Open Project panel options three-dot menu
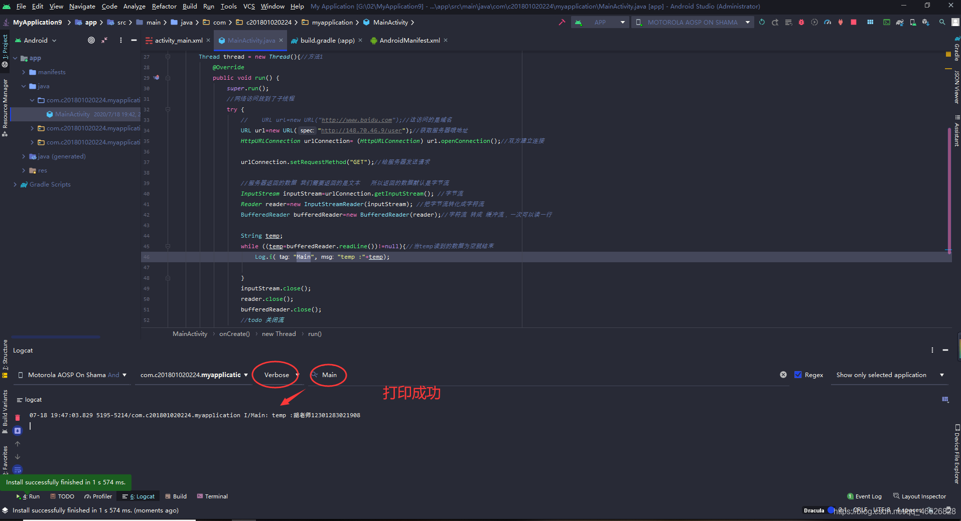 point(121,40)
